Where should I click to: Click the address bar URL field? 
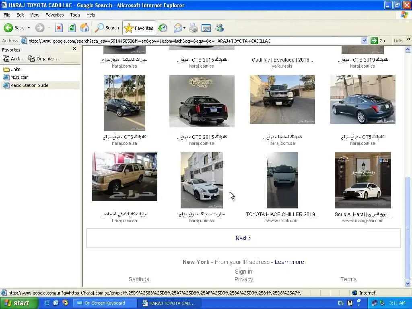(194, 41)
